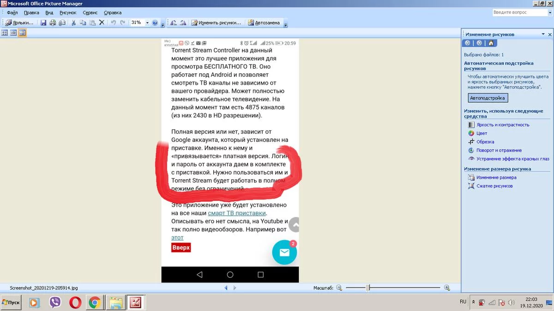Image resolution: width=554 pixels, height=311 pixels.
Task: Open the Вид menu
Action: [x=49, y=12]
